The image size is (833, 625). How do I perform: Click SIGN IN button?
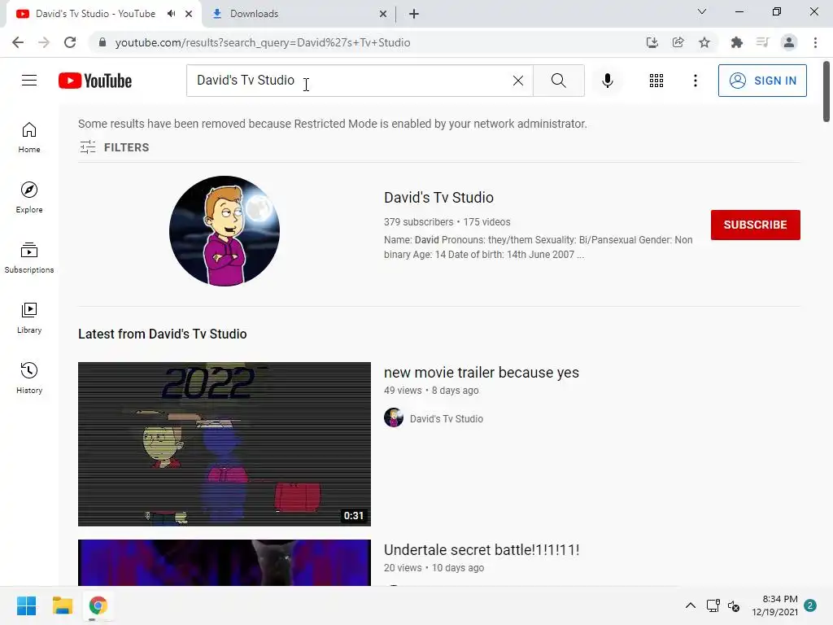coord(762,81)
